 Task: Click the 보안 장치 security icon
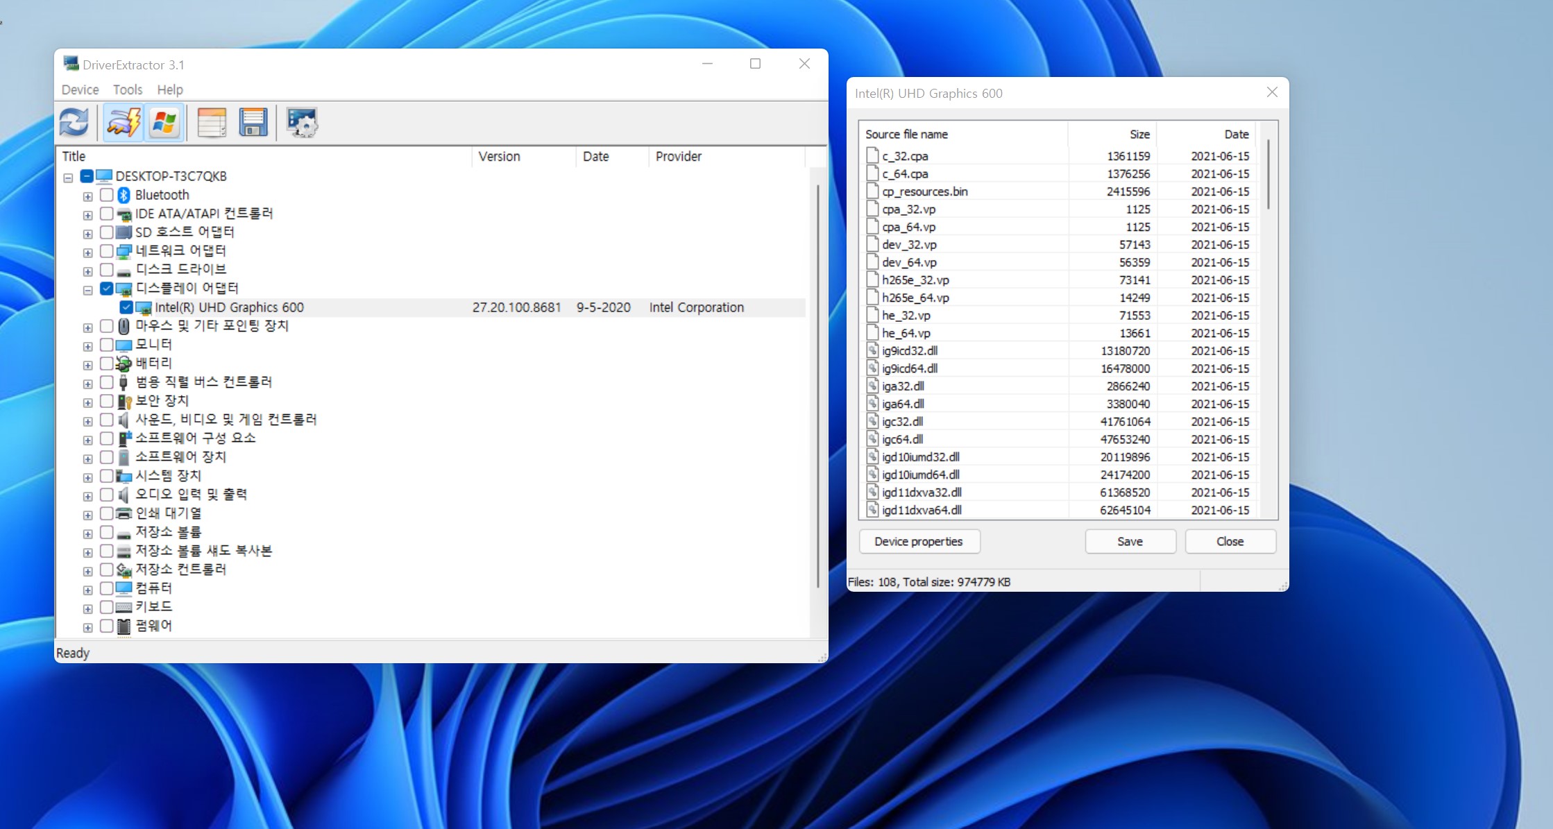click(124, 401)
